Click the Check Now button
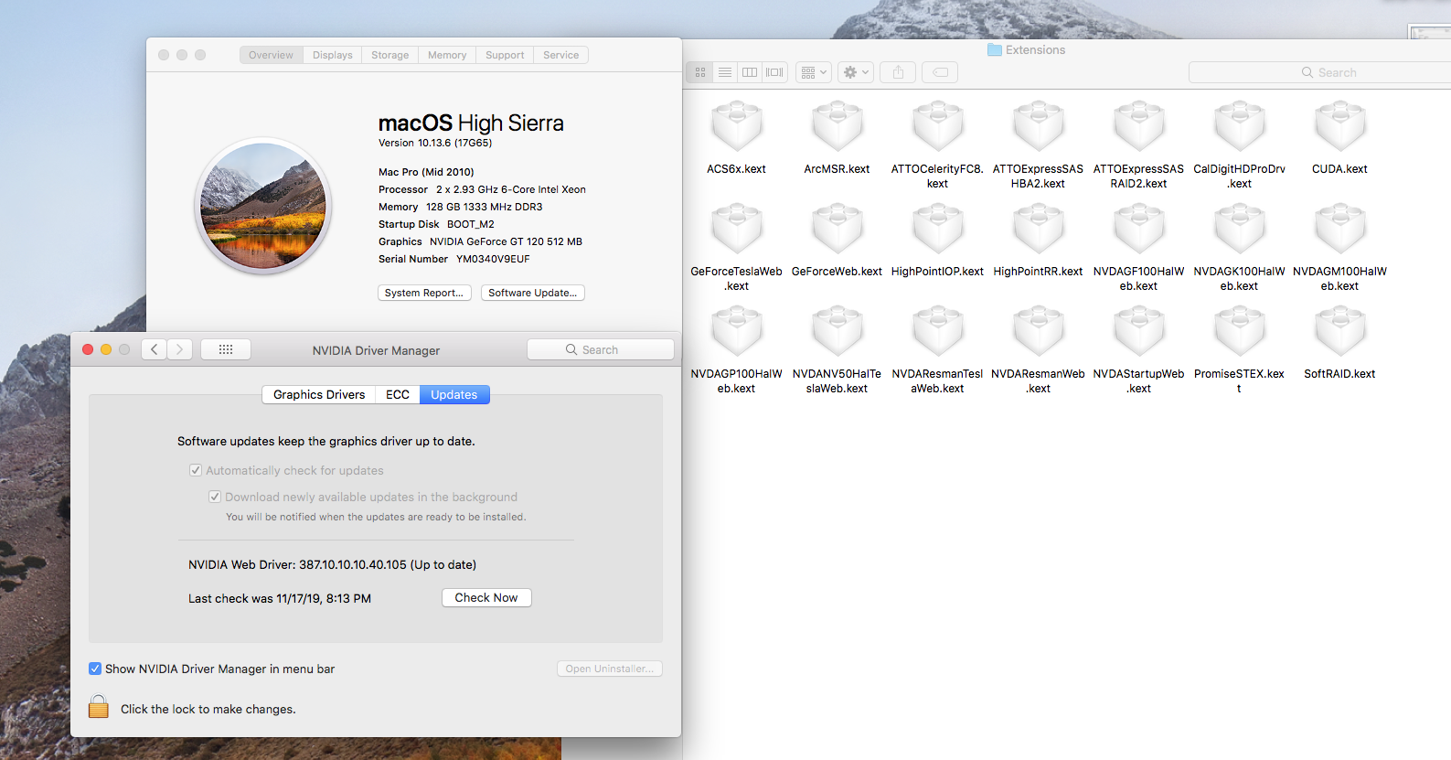Image resolution: width=1451 pixels, height=760 pixels. [x=486, y=597]
